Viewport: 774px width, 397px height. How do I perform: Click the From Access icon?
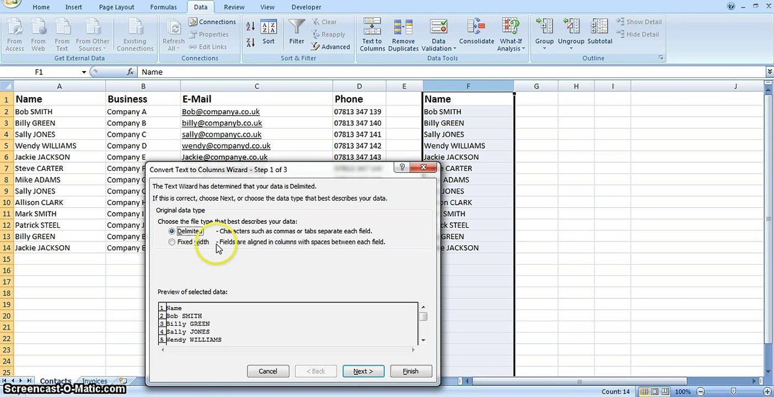tap(14, 35)
